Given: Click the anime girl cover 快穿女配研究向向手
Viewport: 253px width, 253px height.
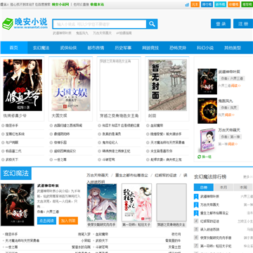Looking at the screenshot, I should (102, 202).
